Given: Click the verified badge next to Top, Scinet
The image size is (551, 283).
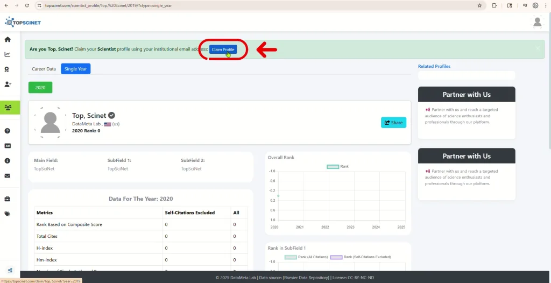Looking at the screenshot, I should pyautogui.click(x=111, y=115).
